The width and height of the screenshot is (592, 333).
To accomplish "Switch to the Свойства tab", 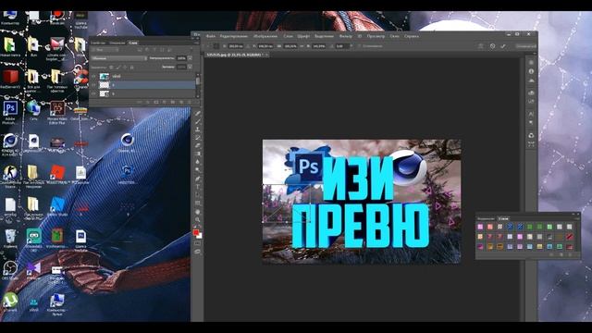I will pos(99,43).
